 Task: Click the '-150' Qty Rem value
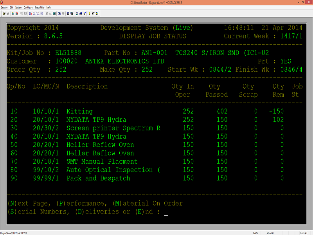[276, 111]
